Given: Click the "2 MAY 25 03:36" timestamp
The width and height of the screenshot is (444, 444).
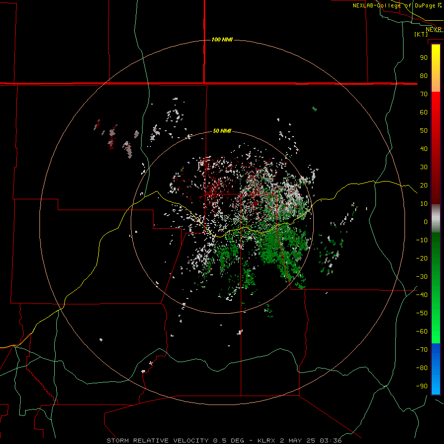Looking at the screenshot, I should [311, 441].
